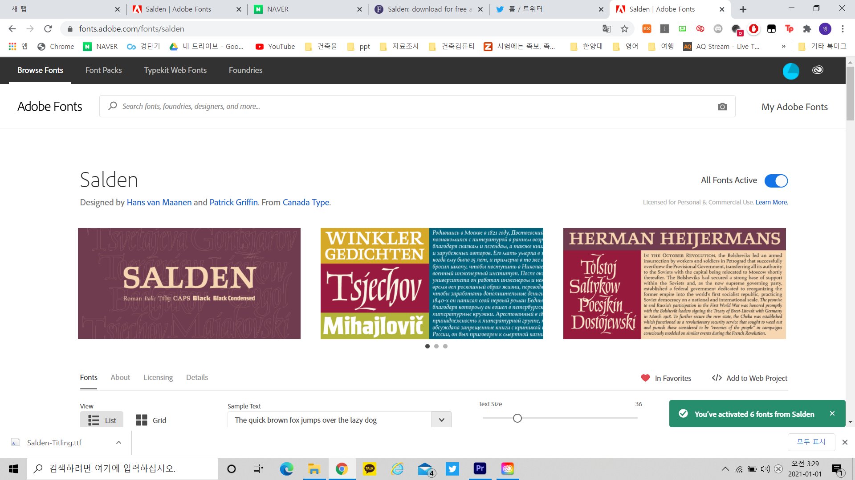855x480 pixels.
Task: Select the Add to Web Project code icon
Action: click(717, 378)
